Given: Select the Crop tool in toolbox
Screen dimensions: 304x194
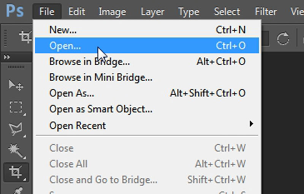Looking at the screenshot, I should [16, 172].
